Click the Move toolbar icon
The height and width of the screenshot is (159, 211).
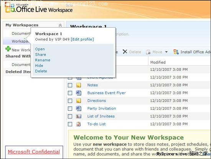[148, 52]
